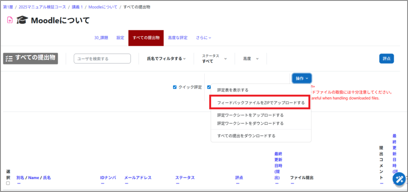408x192 pixels.
Task: Click the graduation cap icon beside Moodleについて
Action: coord(22,20)
